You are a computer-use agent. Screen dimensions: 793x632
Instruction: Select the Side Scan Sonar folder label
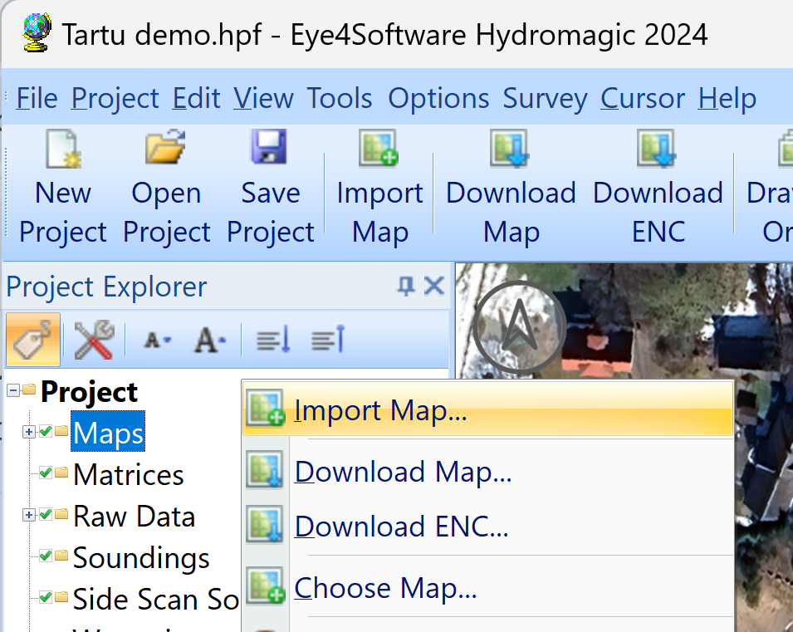tap(155, 599)
